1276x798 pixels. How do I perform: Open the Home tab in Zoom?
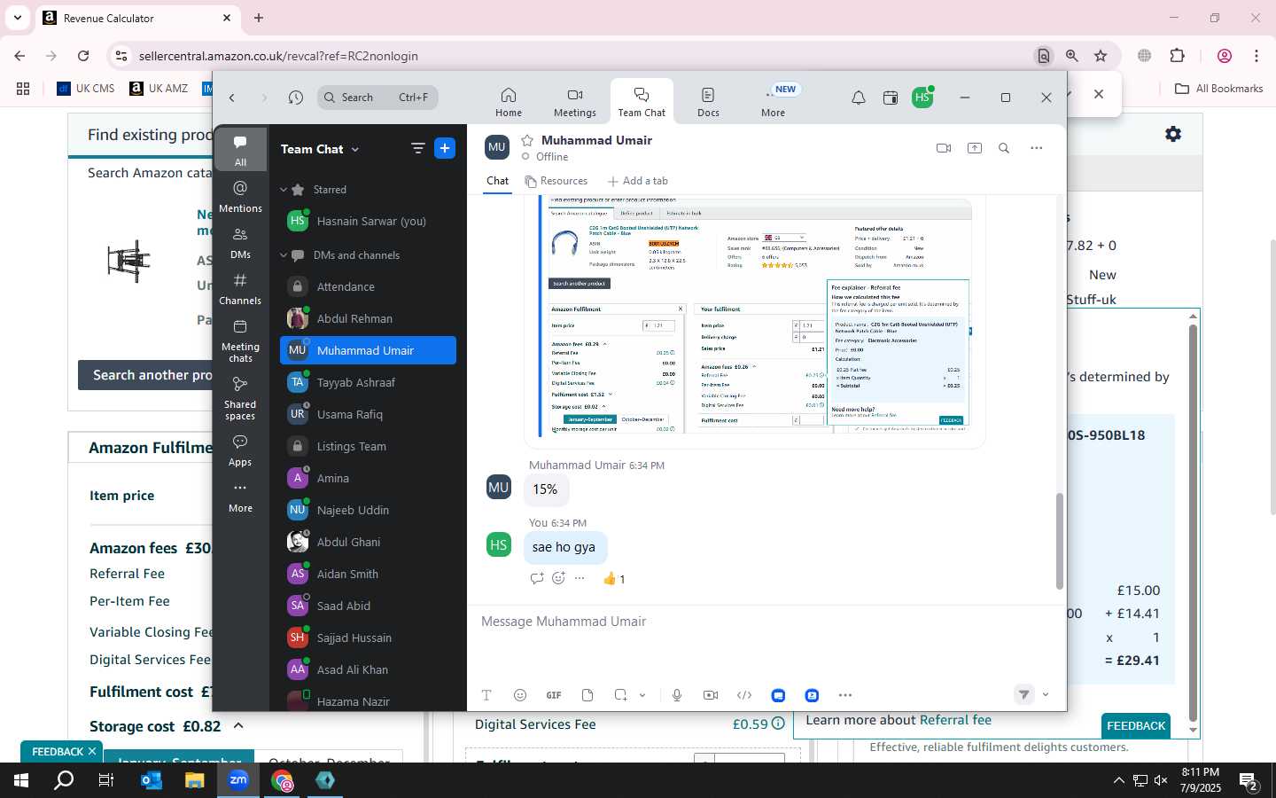508,102
